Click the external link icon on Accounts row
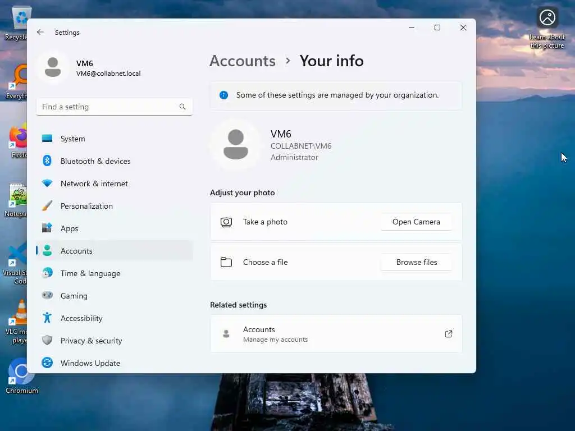 coord(449,334)
